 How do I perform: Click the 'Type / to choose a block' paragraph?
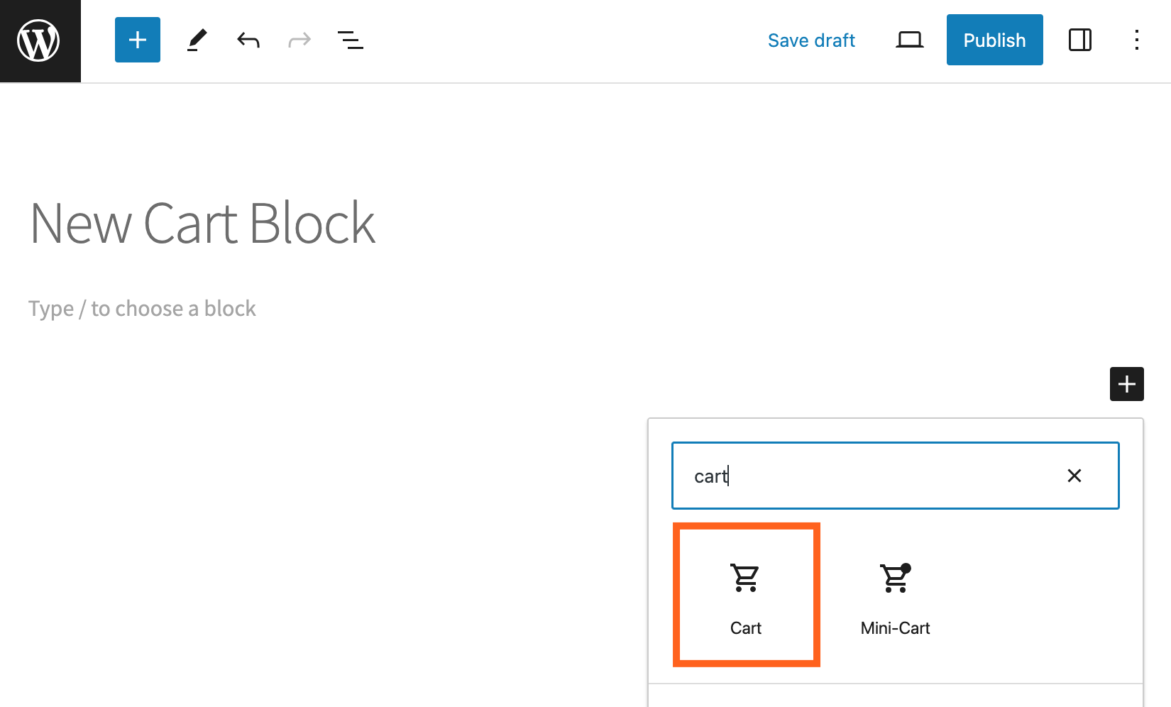pyautogui.click(x=142, y=309)
